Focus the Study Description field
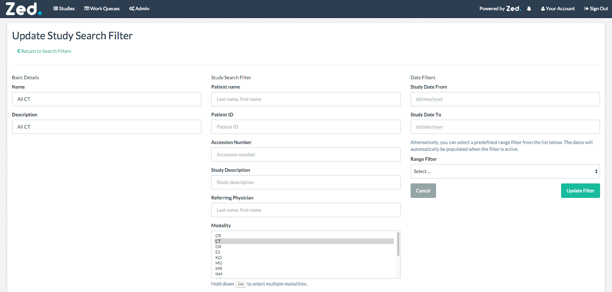The width and height of the screenshot is (612, 292). 306,182
